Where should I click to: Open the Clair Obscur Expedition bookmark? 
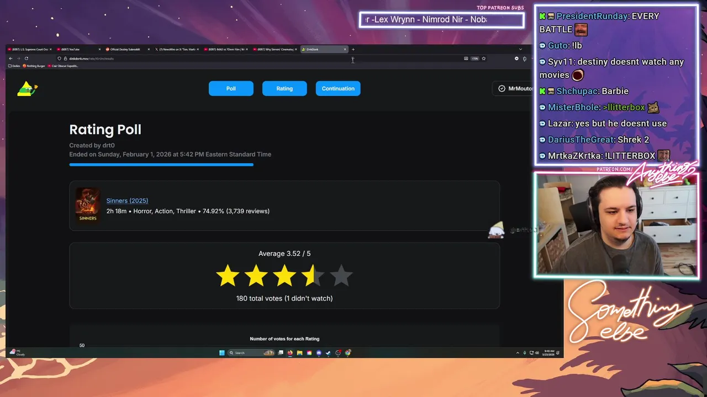(x=64, y=66)
